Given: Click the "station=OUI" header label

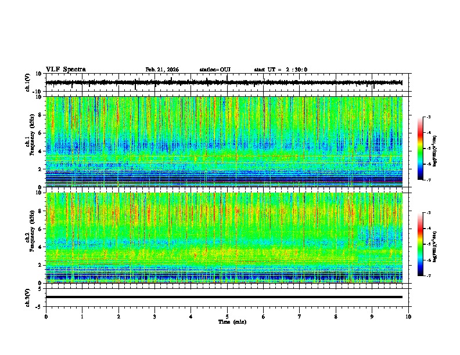Looking at the screenshot, I should (215, 70).
